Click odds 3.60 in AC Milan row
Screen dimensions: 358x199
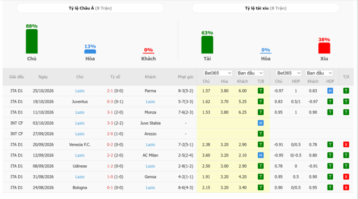pyautogui.click(x=206, y=155)
